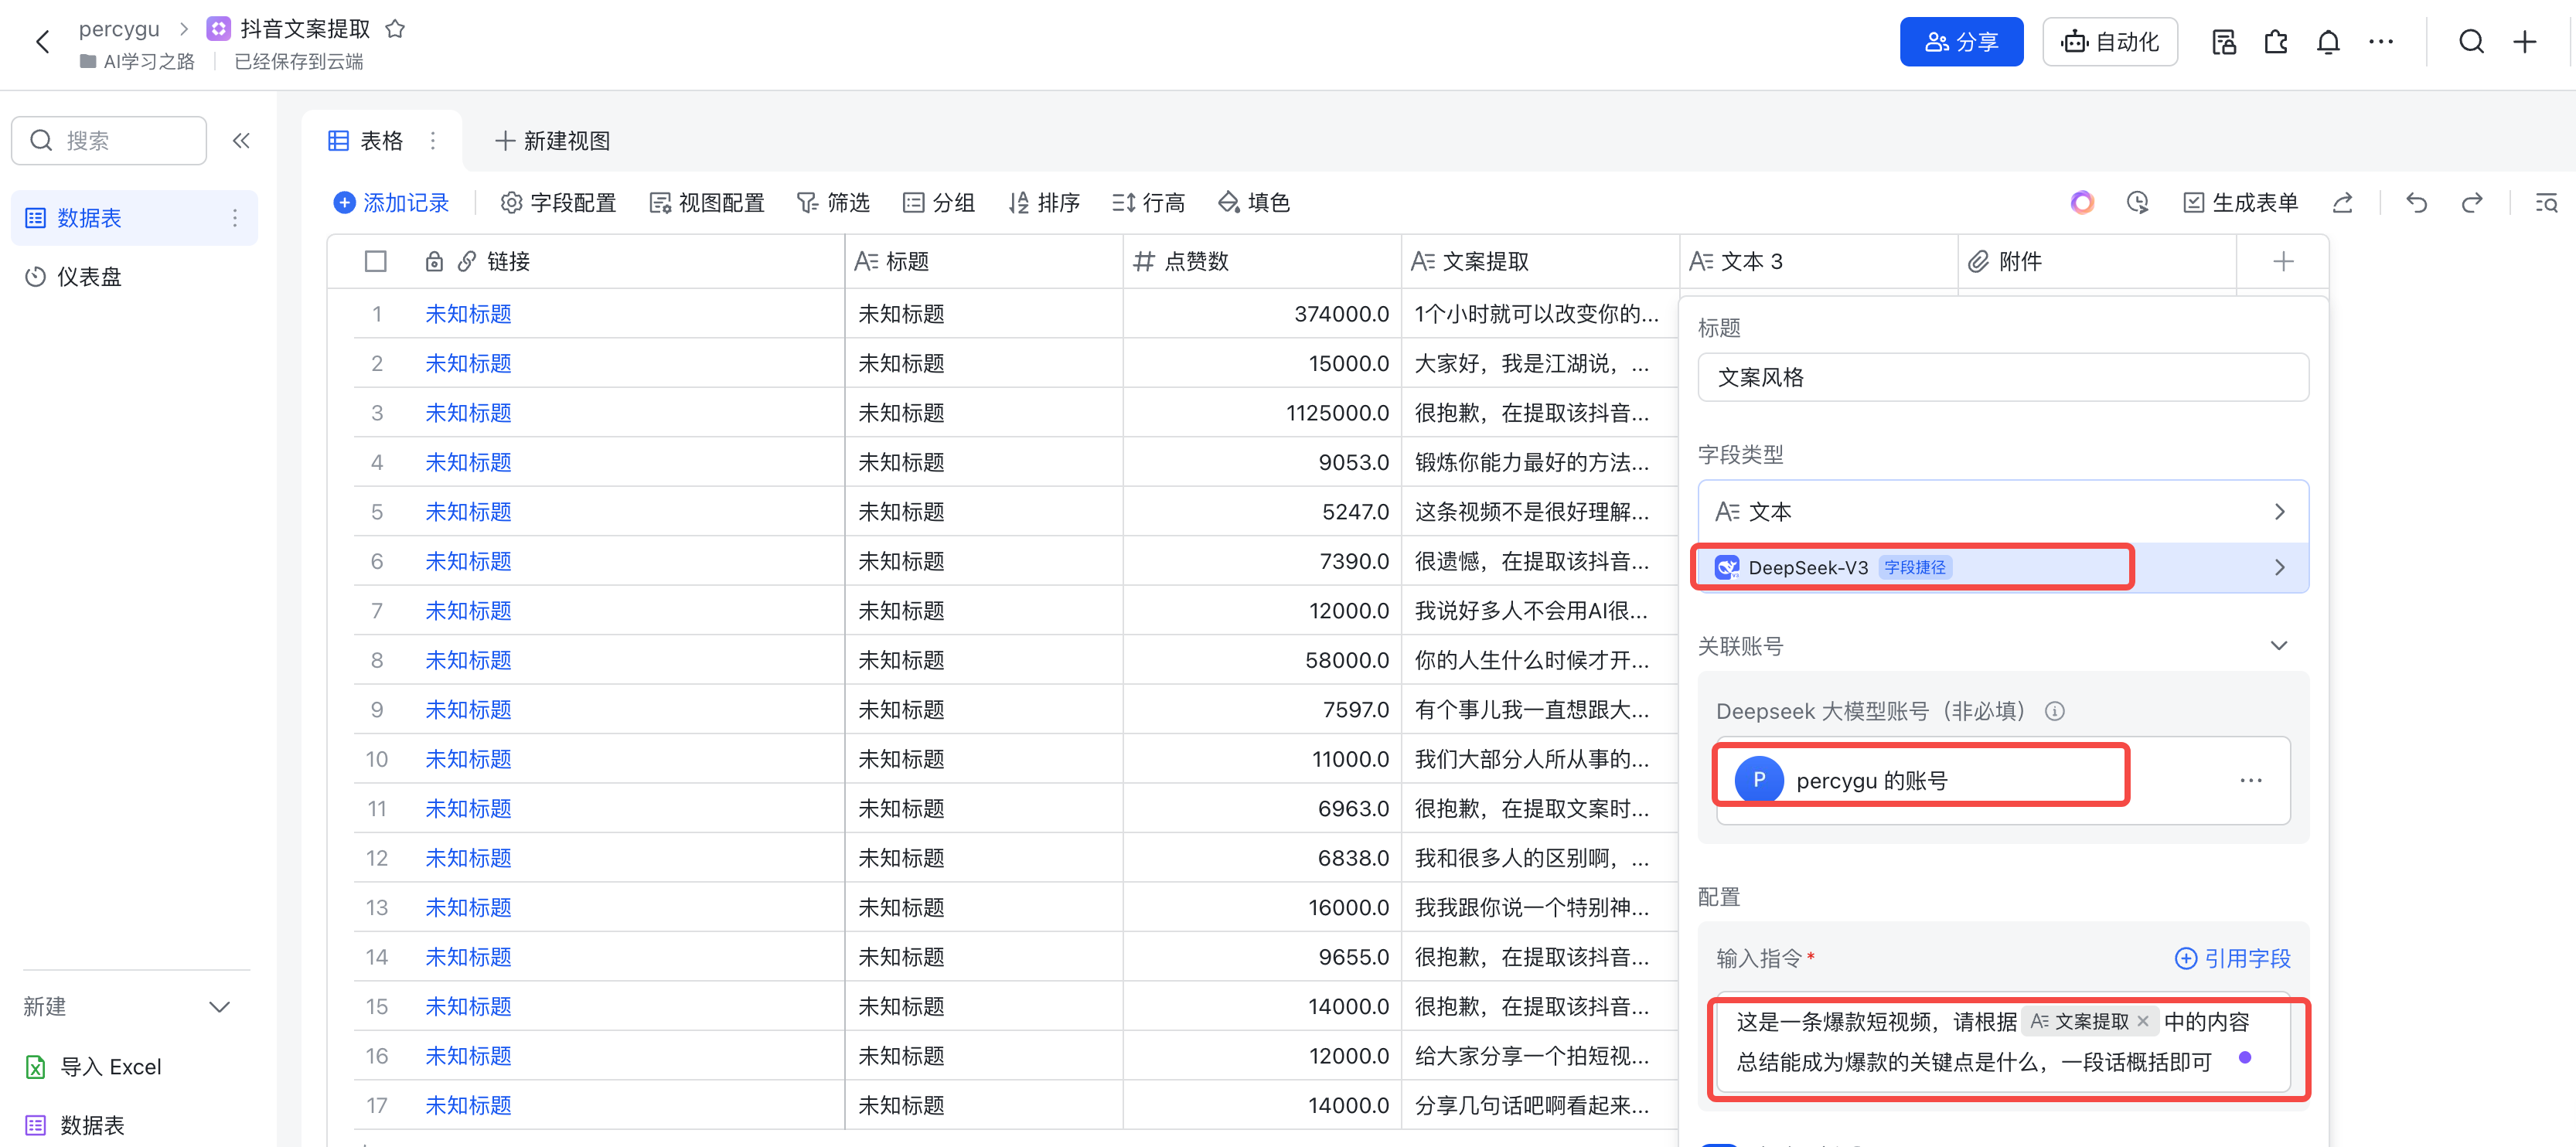This screenshot has height=1147, width=2576.
Task: Redo the last action
Action: coord(2472,203)
